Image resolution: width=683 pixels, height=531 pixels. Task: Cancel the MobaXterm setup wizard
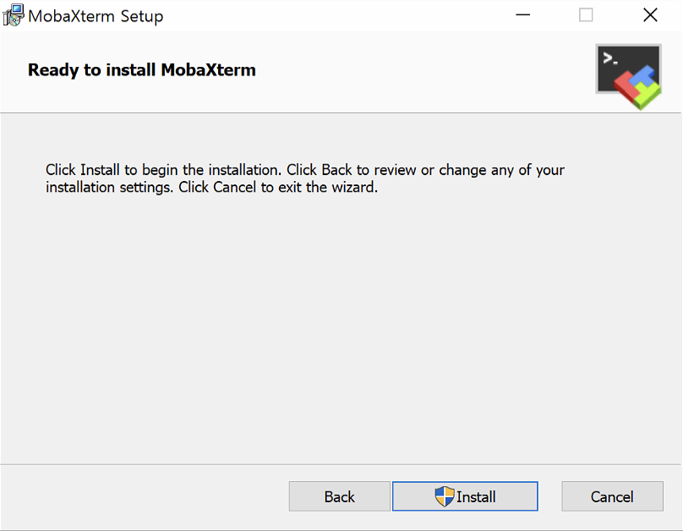click(612, 496)
